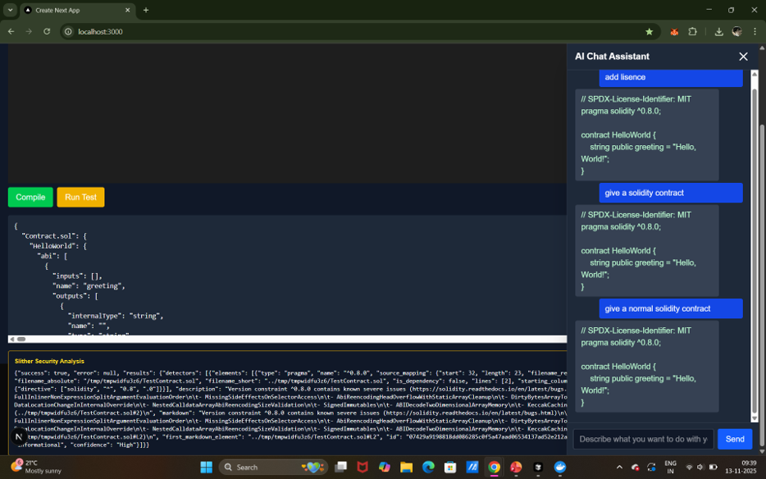The image size is (766, 479).
Task: Open the clock and date in the taskbar
Action: click(x=741, y=467)
